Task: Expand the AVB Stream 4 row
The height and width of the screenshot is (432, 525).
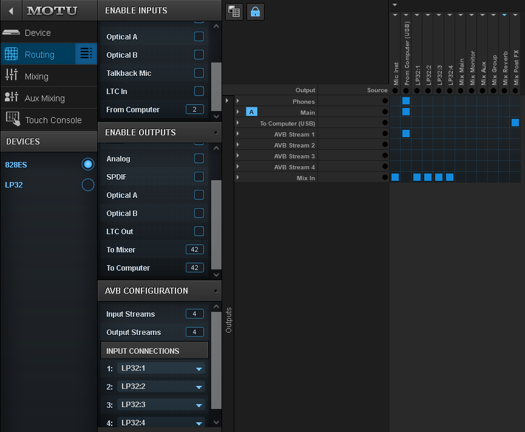Action: 238,166
